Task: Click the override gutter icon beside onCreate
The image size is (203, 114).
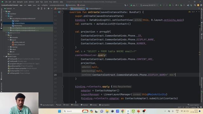Action: 59,12
